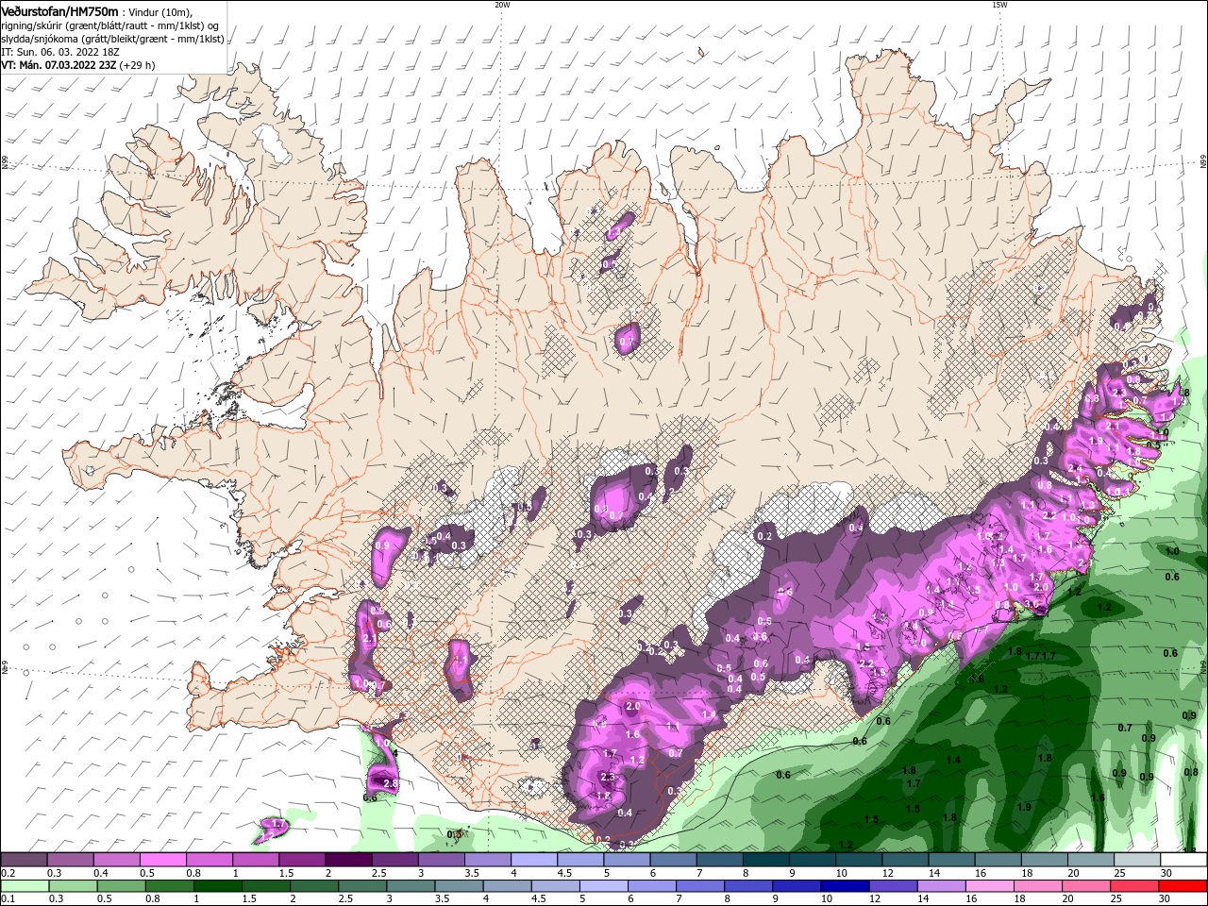The height and width of the screenshot is (906, 1208).
Task: Pick the snow scale swatch starting at 0.8
Action: click(x=209, y=860)
